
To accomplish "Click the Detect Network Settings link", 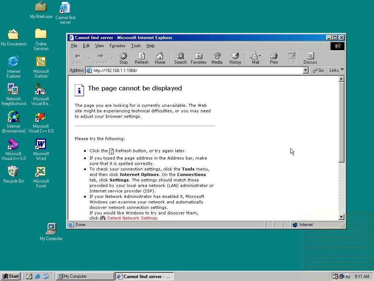I will (132, 218).
